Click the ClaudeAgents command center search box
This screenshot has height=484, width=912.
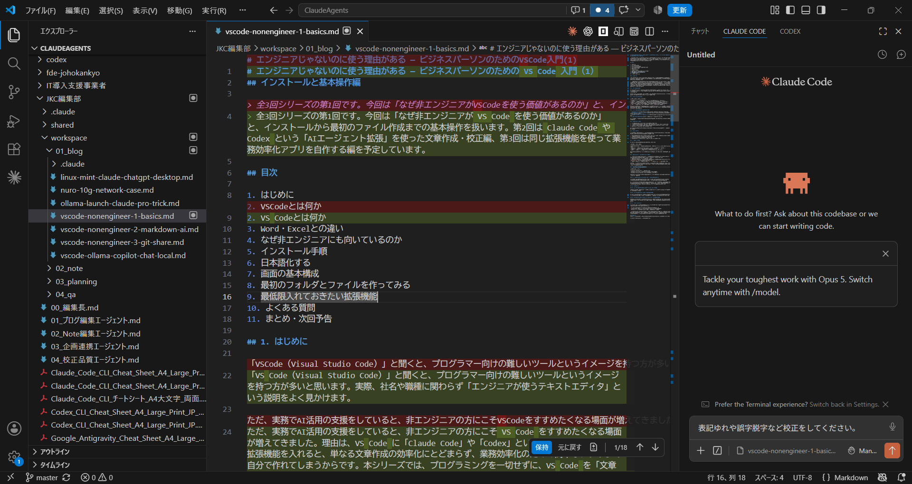[432, 10]
